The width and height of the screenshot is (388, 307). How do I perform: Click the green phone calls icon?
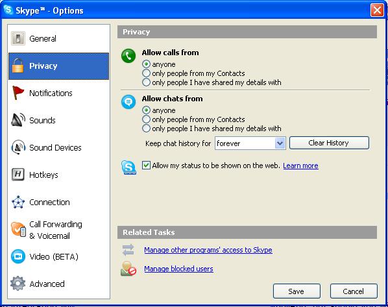128,56
